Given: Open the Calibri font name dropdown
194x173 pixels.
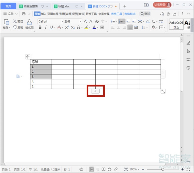Looking at the screenshot, I should click(x=62, y=22).
